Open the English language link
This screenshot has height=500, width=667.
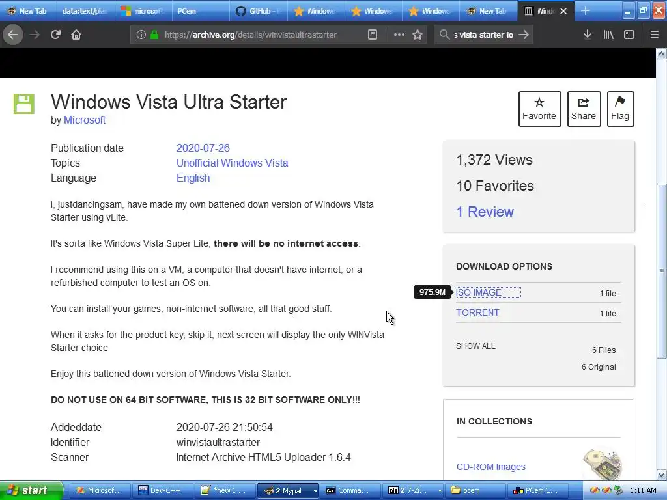coord(193,178)
